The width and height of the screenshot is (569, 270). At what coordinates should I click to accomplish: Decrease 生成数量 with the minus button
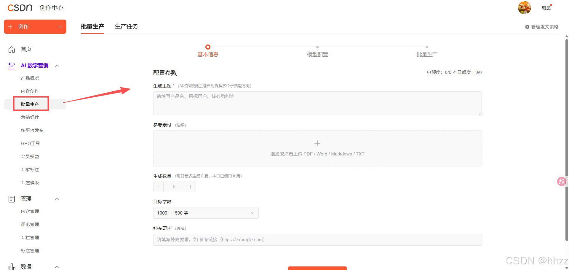(x=159, y=187)
